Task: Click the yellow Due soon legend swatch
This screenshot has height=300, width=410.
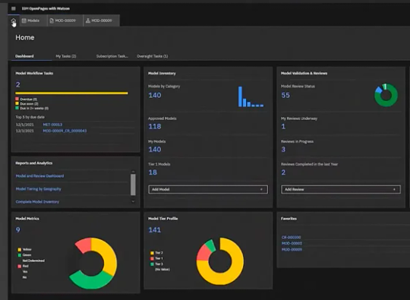Action: (17, 103)
